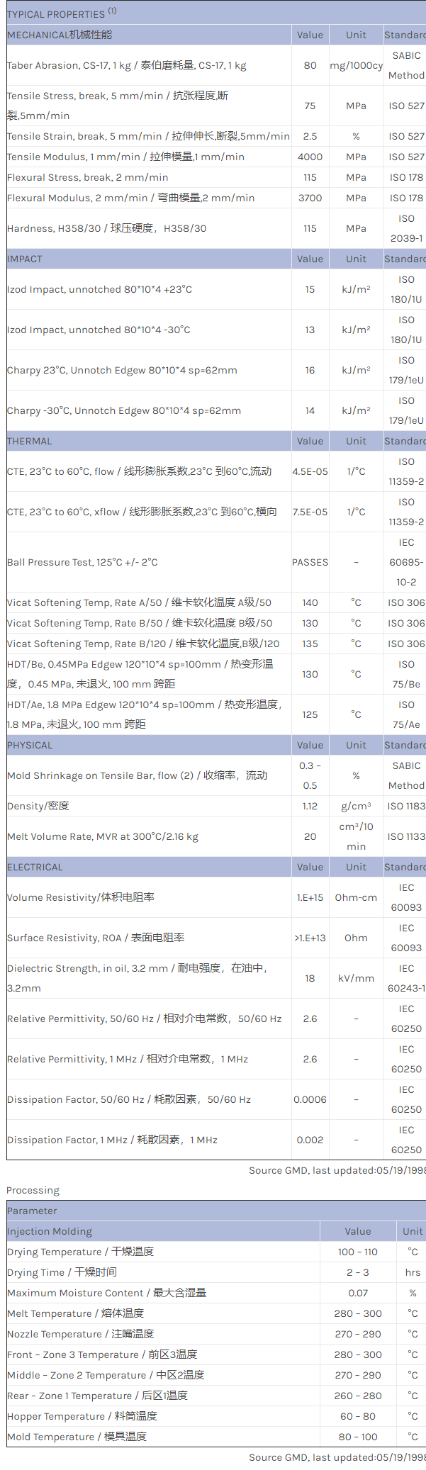Click the Hardness H358/30 row label
This screenshot has width=426, height=1470.
click(x=106, y=229)
